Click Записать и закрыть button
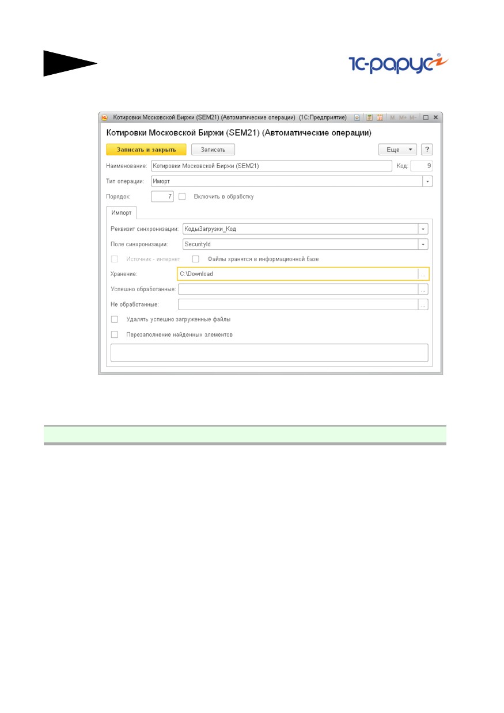The height and width of the screenshot is (713, 504). pos(146,150)
